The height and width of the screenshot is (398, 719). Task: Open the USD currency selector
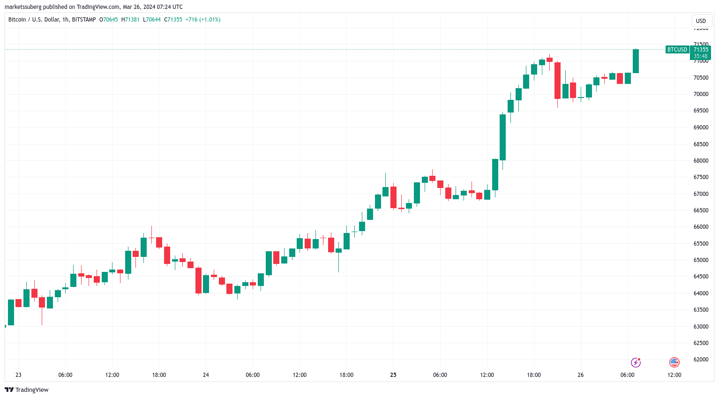click(701, 21)
